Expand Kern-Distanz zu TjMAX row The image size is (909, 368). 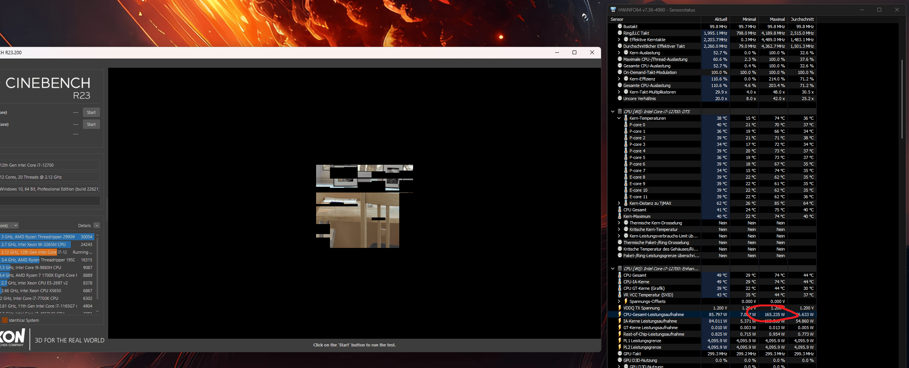click(619, 203)
